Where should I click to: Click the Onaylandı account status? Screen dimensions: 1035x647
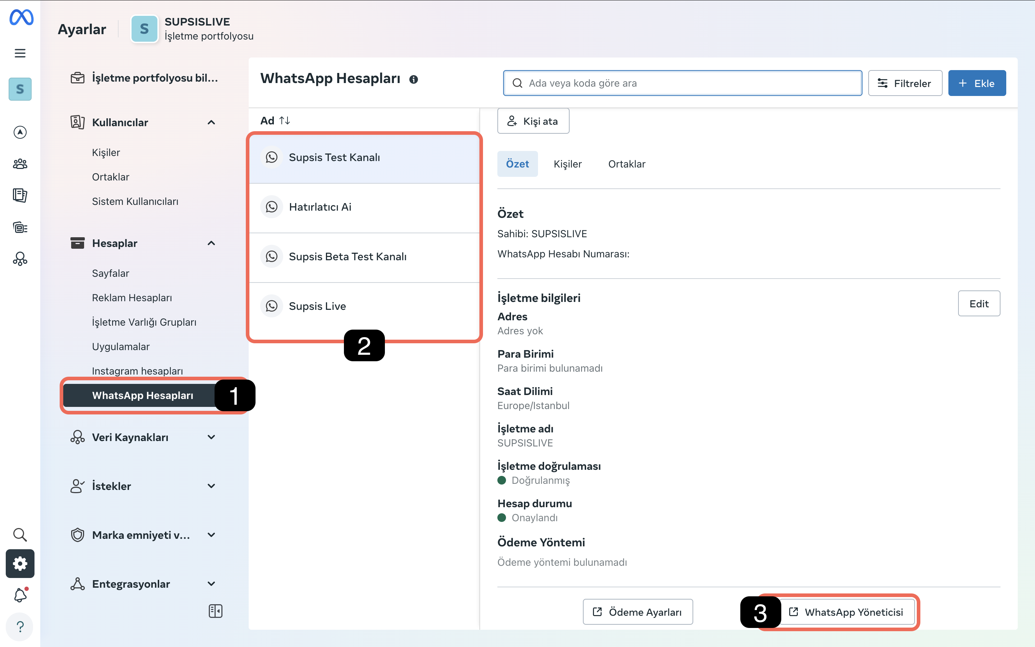click(535, 518)
